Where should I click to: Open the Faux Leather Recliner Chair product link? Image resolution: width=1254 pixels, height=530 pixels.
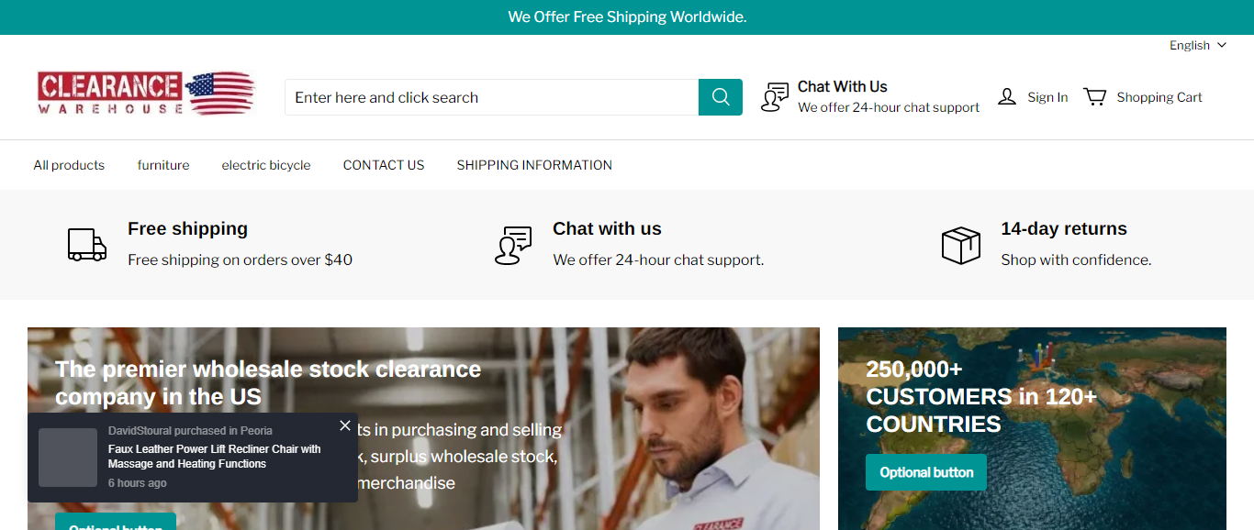[215, 457]
